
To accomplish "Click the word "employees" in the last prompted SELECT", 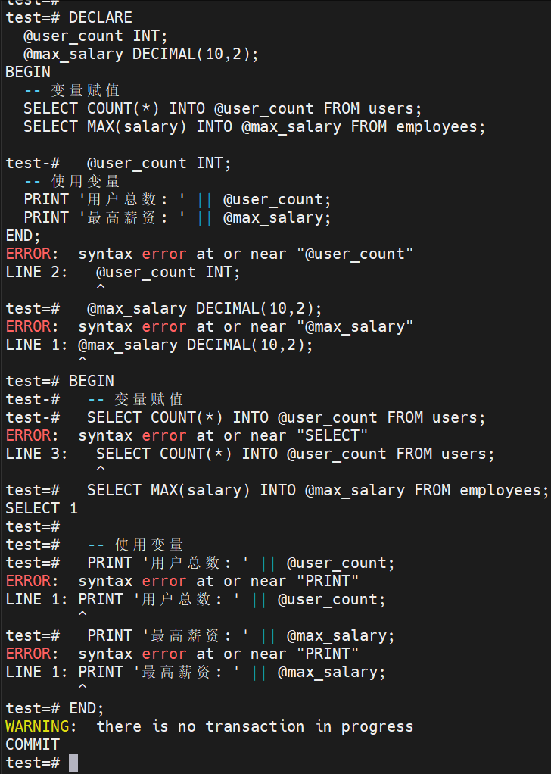I will pos(500,490).
